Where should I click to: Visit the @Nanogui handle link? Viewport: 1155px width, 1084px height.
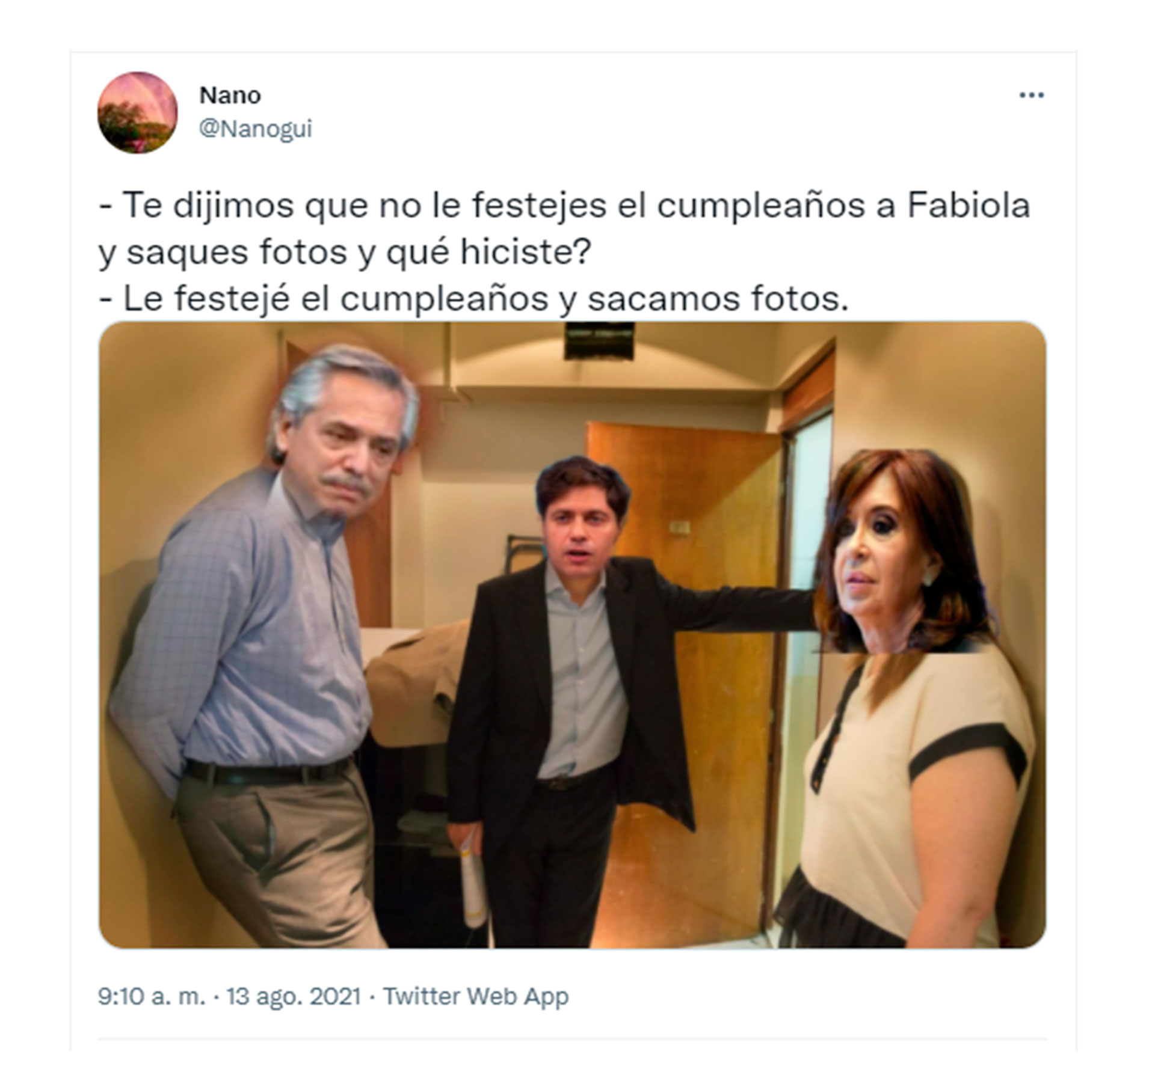point(256,129)
